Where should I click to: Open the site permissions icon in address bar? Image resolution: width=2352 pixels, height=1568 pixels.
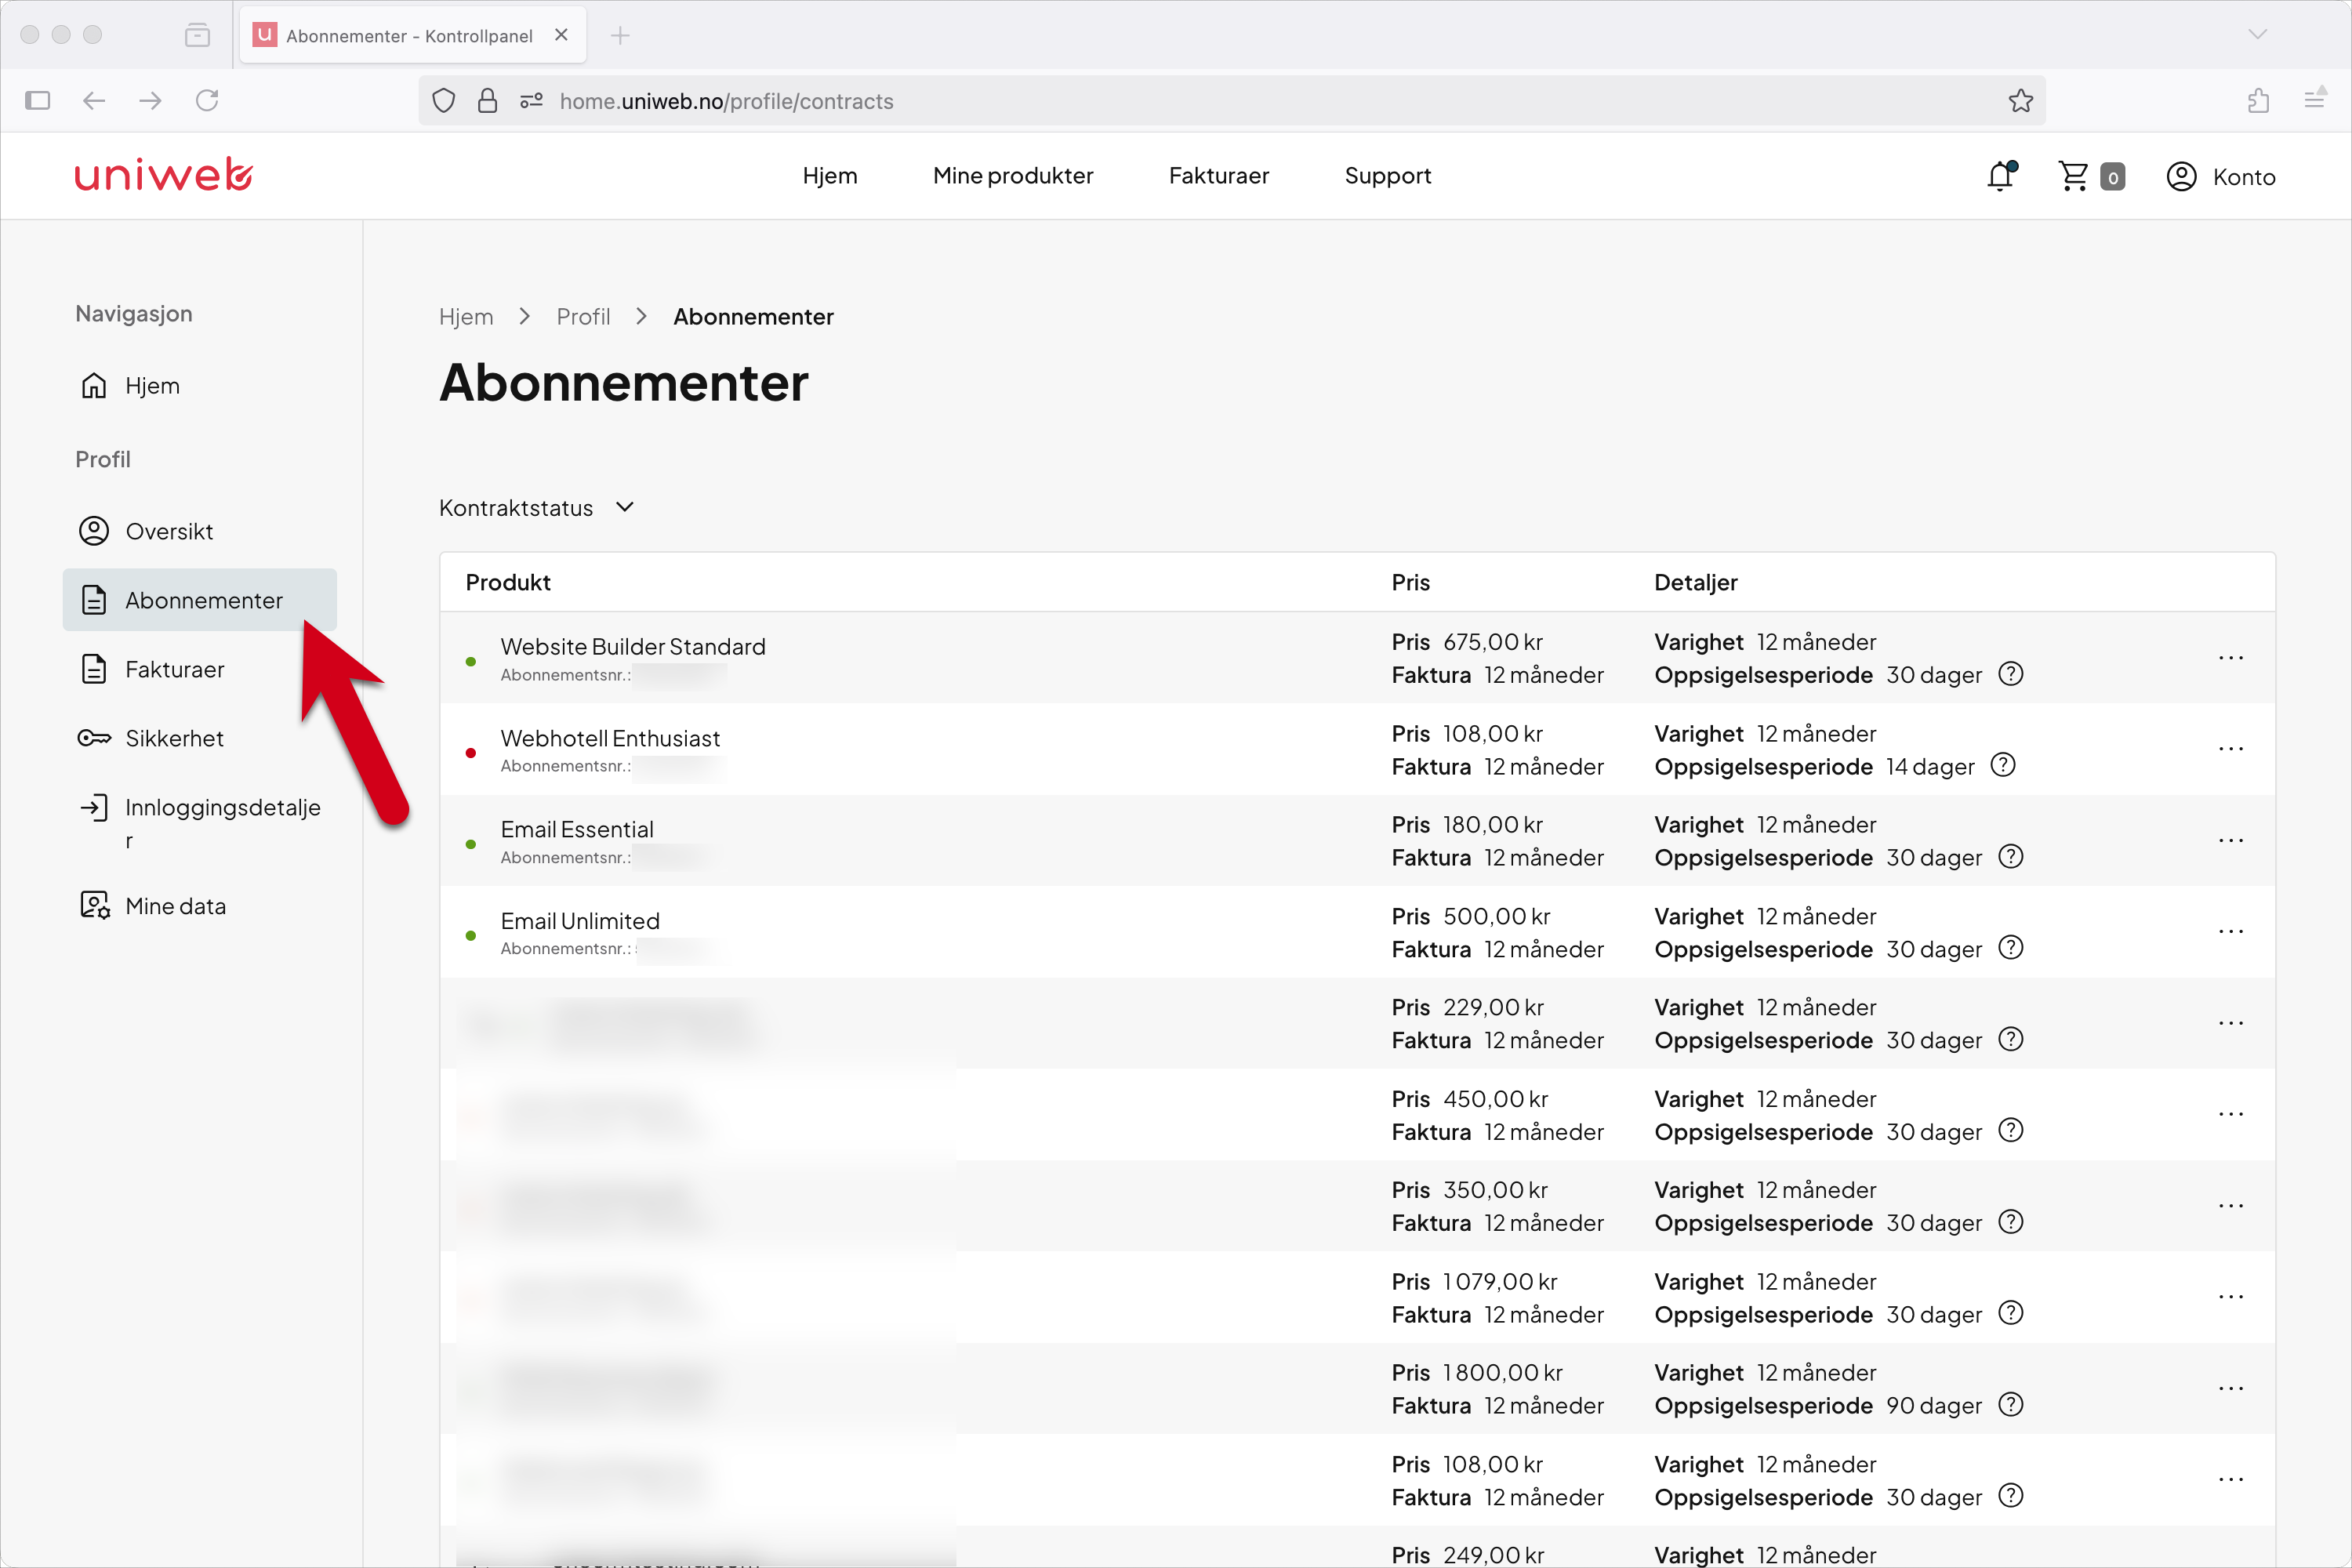click(x=531, y=101)
